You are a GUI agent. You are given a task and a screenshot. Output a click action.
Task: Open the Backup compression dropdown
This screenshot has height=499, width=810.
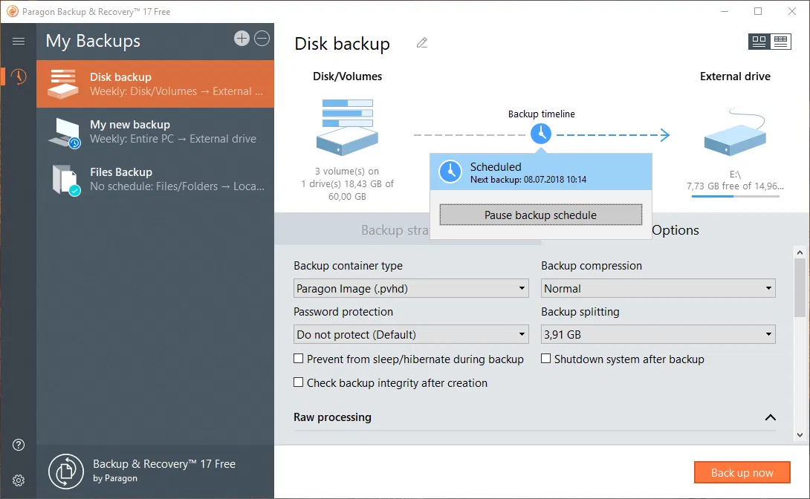tap(658, 289)
